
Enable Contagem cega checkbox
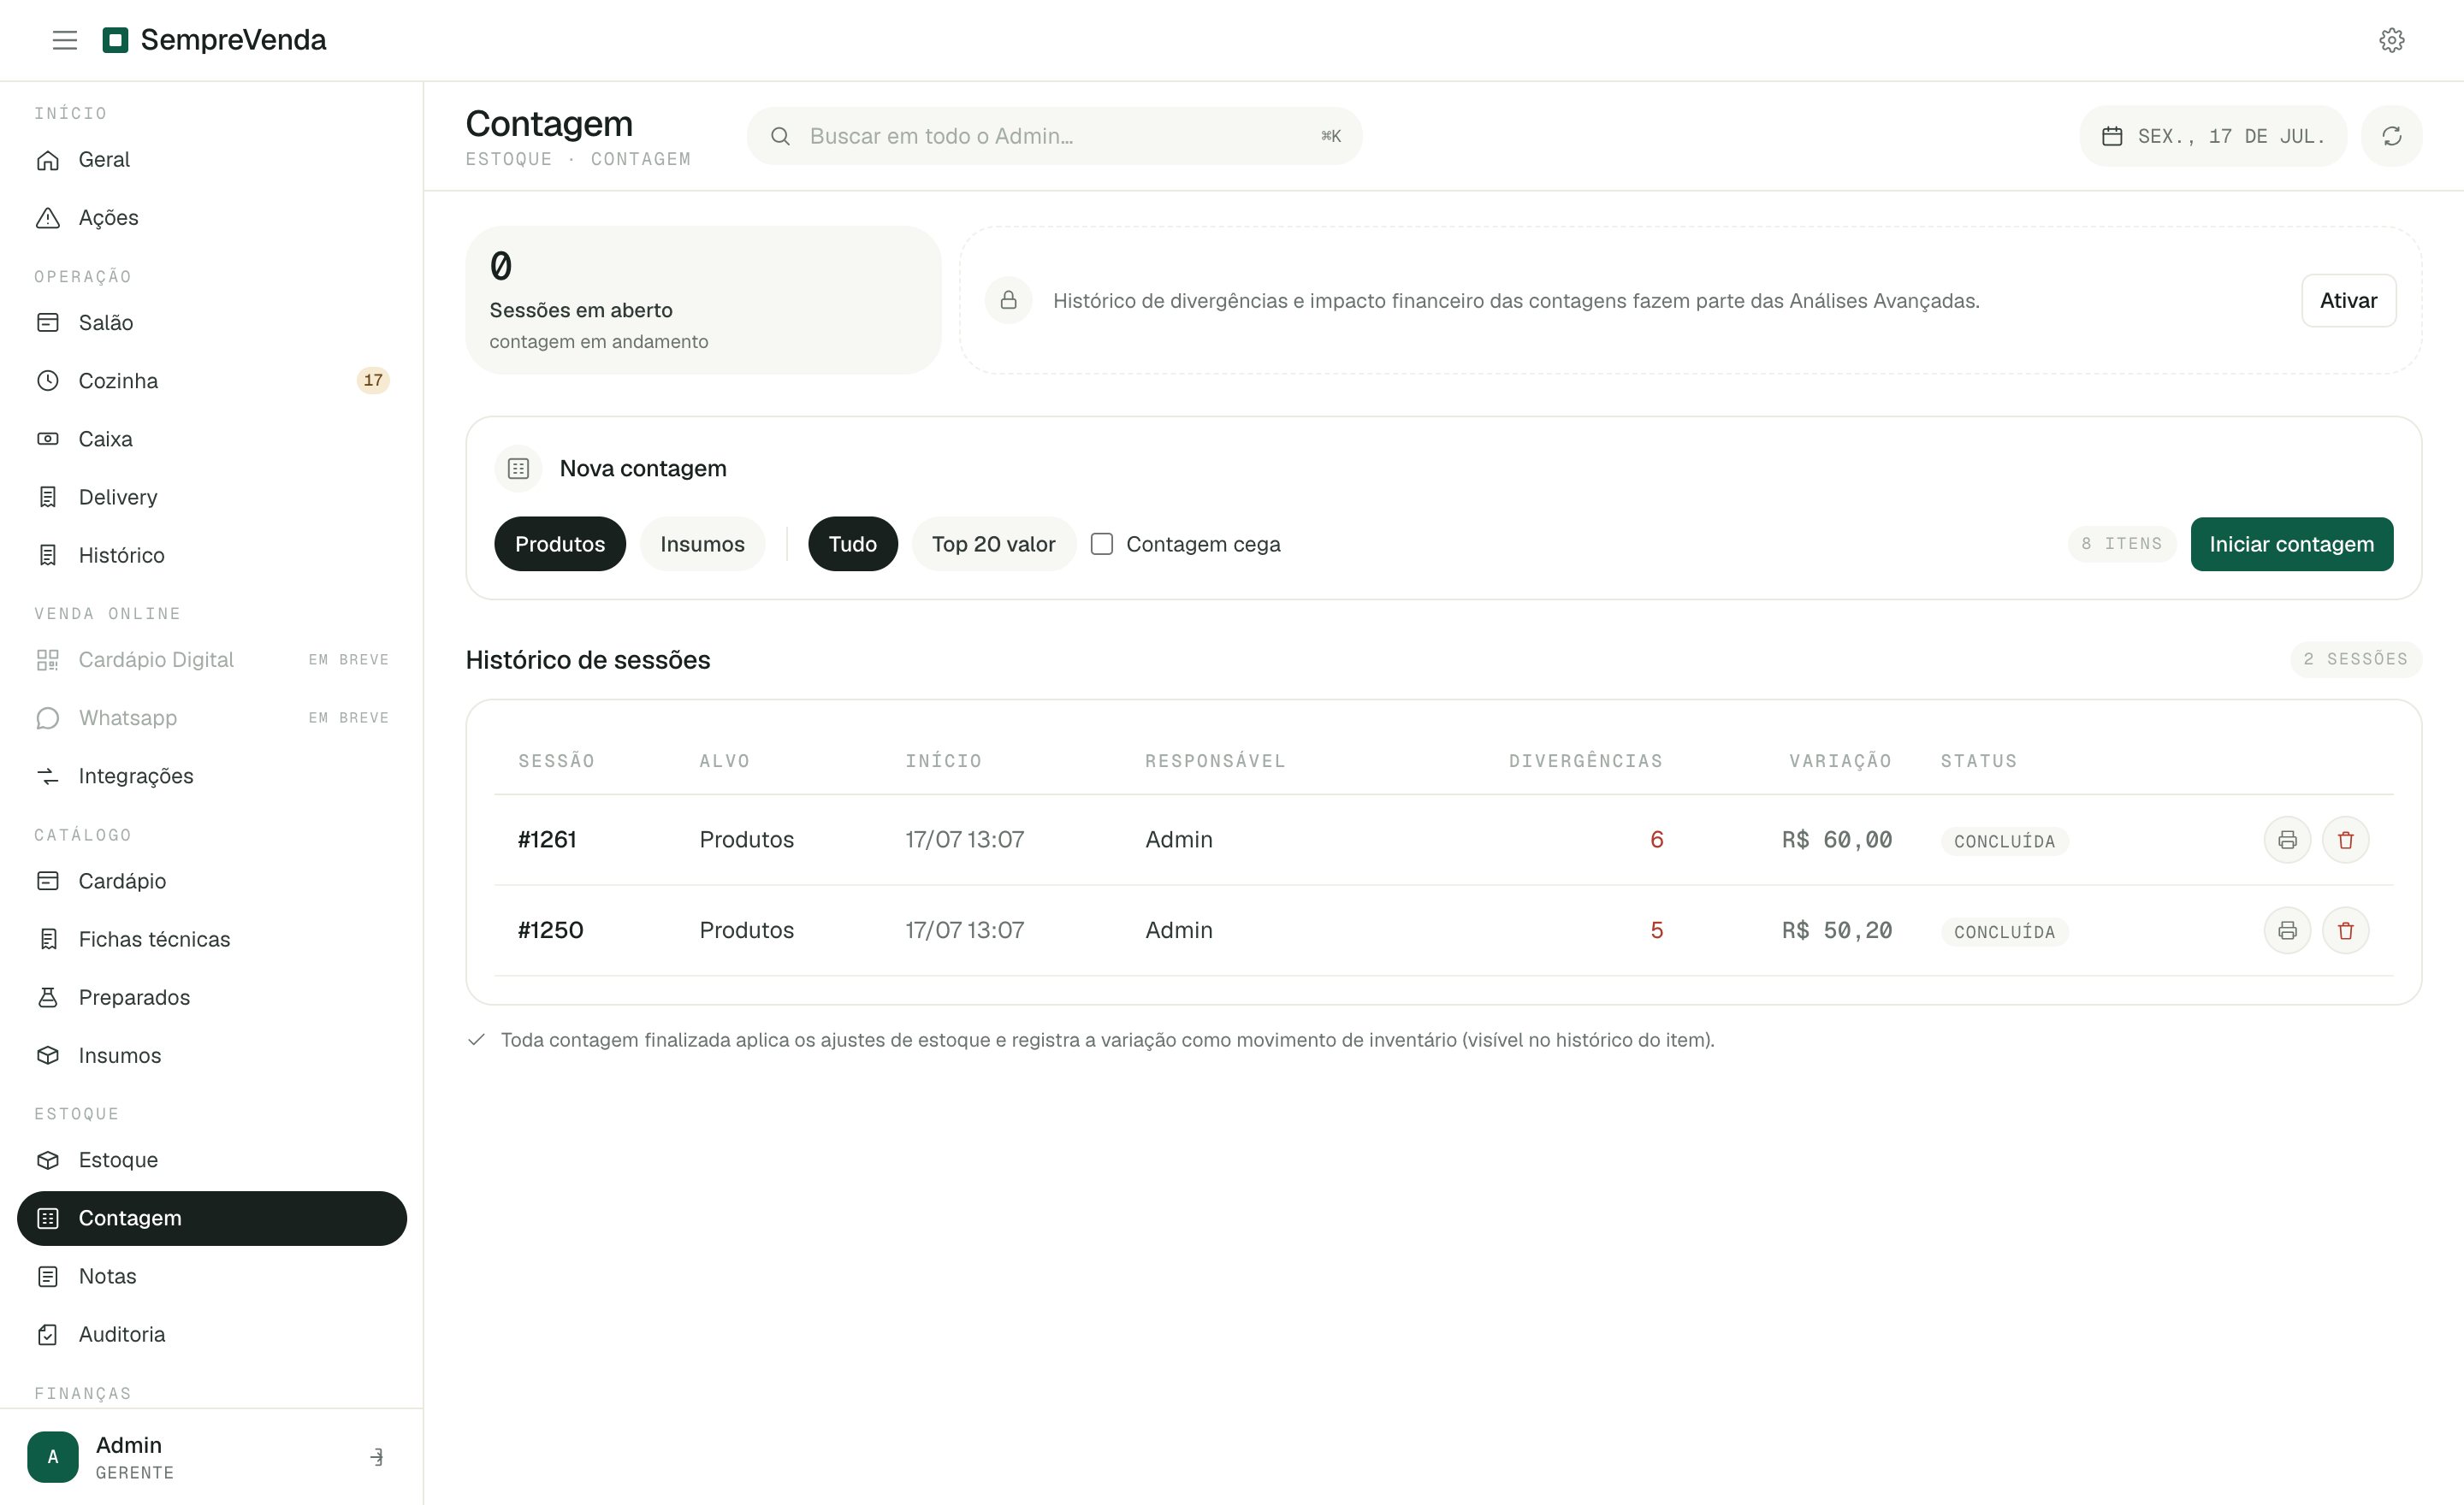coord(1101,544)
